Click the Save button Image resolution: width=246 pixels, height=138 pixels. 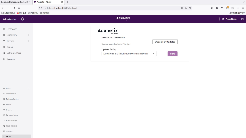click(173, 53)
